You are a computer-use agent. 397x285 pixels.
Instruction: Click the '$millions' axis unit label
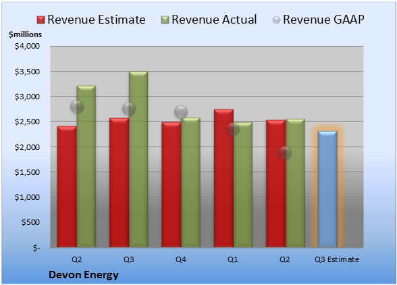click(26, 34)
